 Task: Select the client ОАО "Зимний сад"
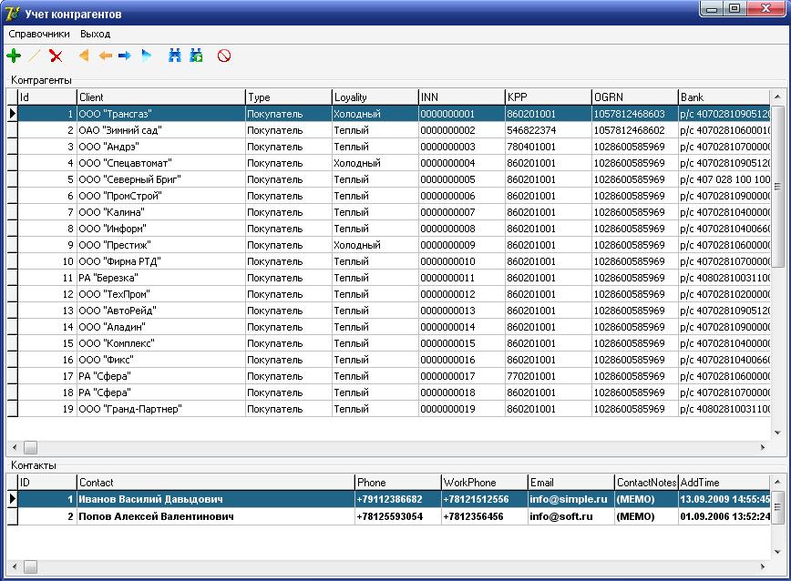click(x=161, y=130)
